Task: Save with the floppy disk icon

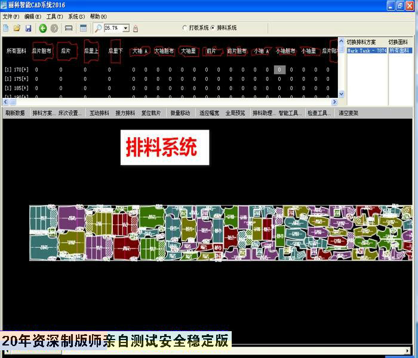Action: click(28, 28)
